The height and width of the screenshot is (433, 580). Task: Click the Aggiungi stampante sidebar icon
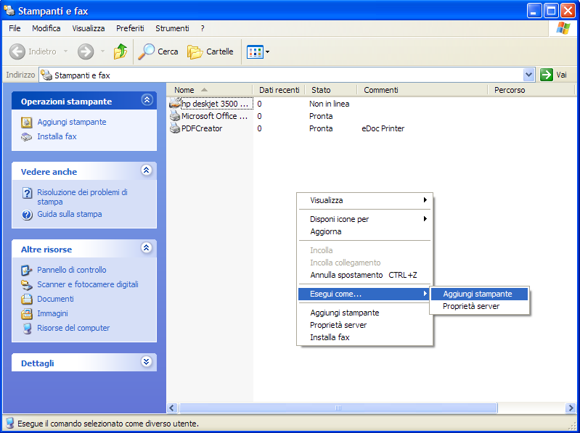tap(26, 123)
